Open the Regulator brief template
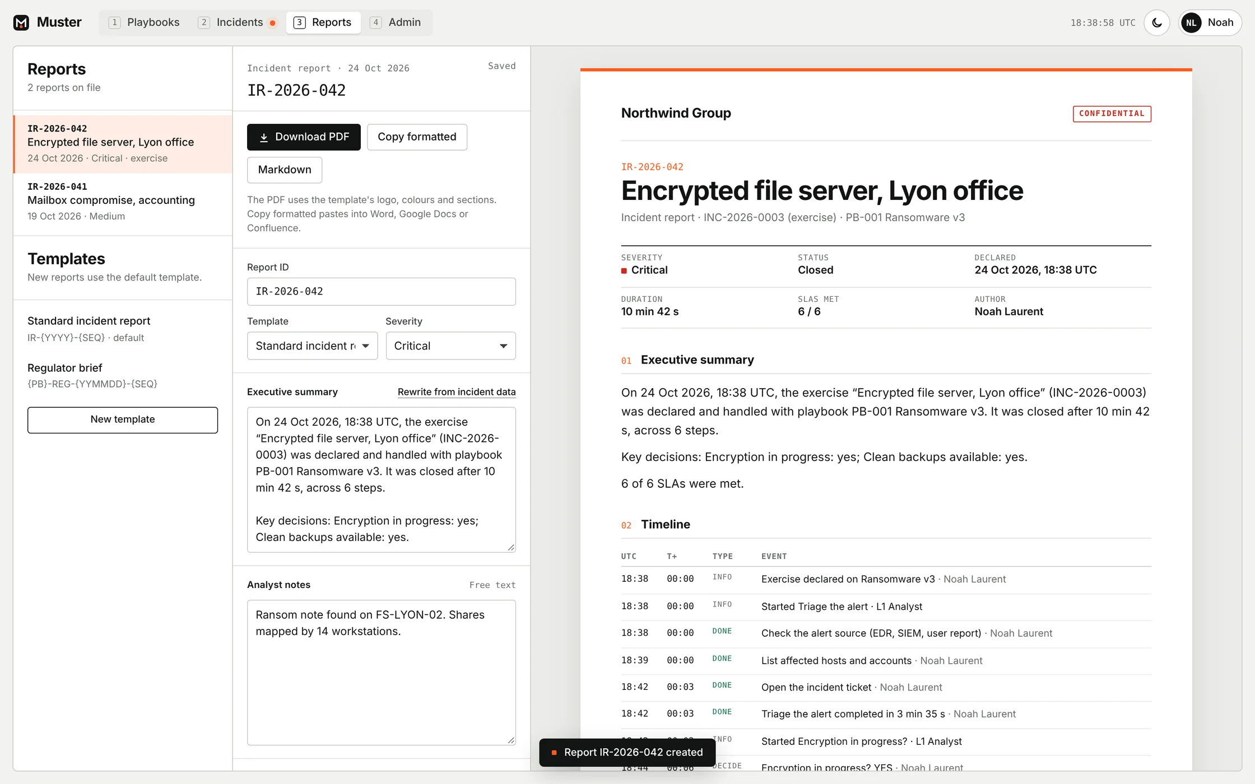This screenshot has height=784, width=1255. (123, 375)
